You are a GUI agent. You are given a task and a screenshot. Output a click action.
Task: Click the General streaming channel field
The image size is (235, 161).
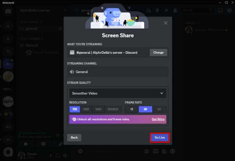coord(117,72)
